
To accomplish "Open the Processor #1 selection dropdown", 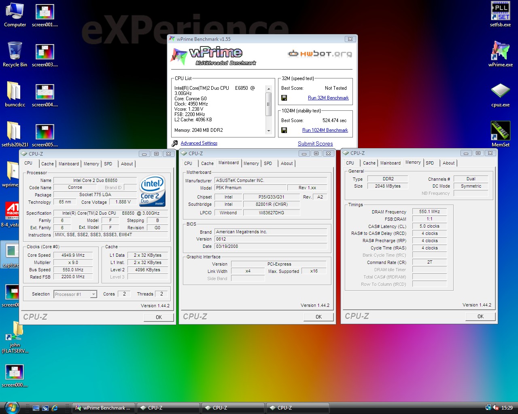I will [93, 294].
